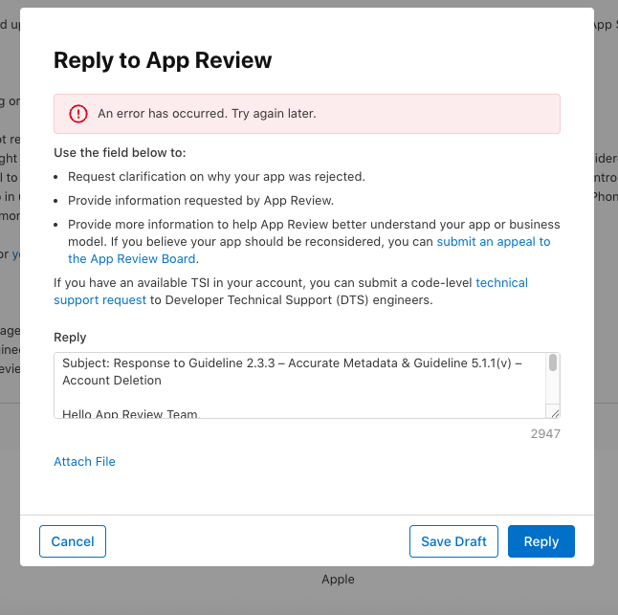Click the 'An error has occurred' message

pos(207,114)
